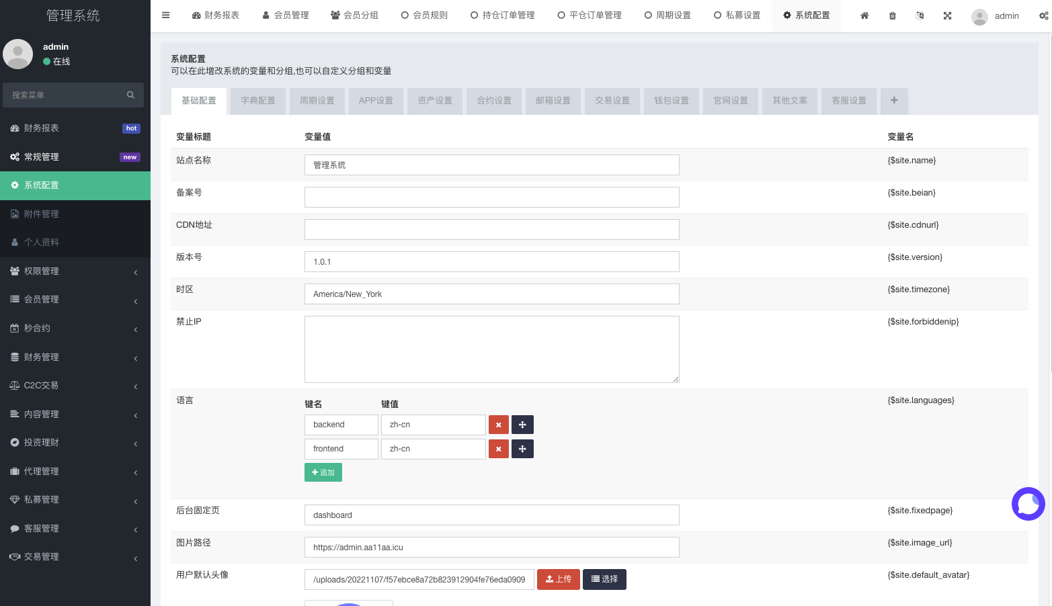Click the home icon in top toolbar
This screenshot has width=1052, height=606.
(x=864, y=15)
